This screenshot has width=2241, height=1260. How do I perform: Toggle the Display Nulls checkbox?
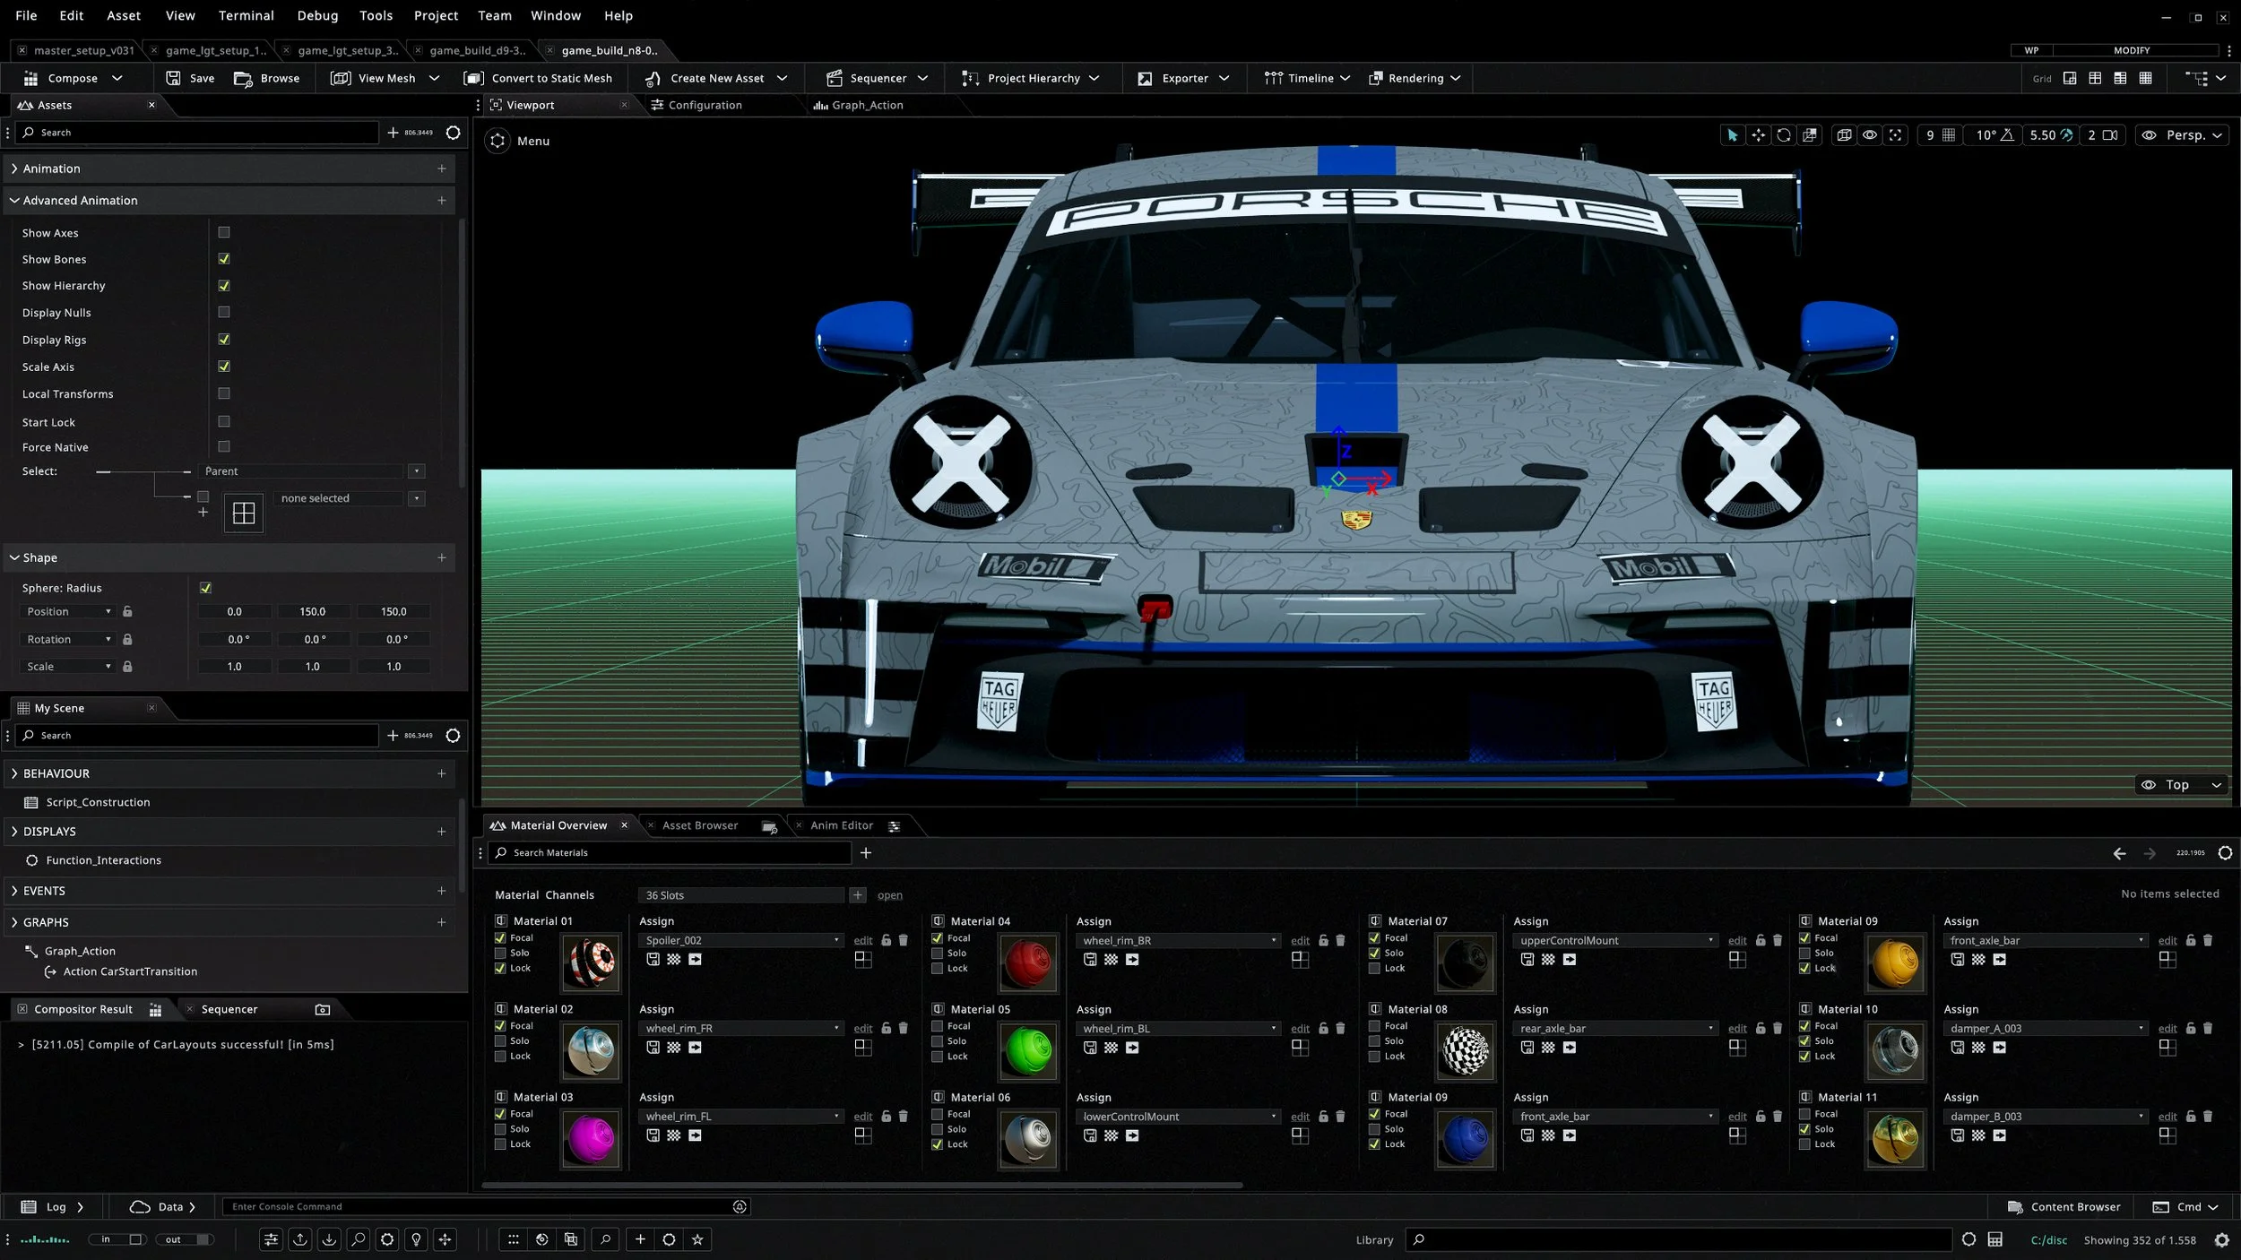(x=224, y=312)
